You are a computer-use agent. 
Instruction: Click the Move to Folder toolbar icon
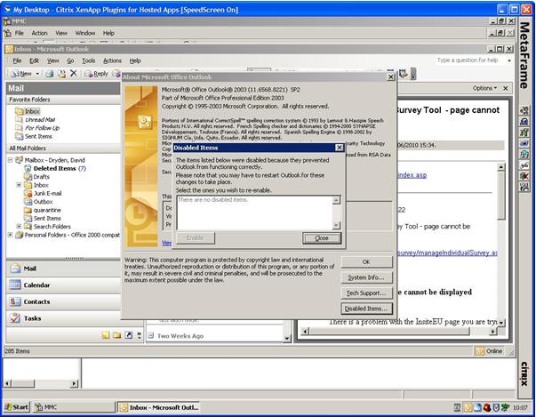click(x=61, y=74)
